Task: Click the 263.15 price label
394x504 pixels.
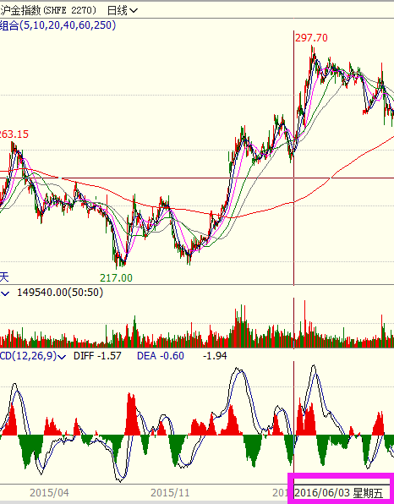Action: [14, 134]
